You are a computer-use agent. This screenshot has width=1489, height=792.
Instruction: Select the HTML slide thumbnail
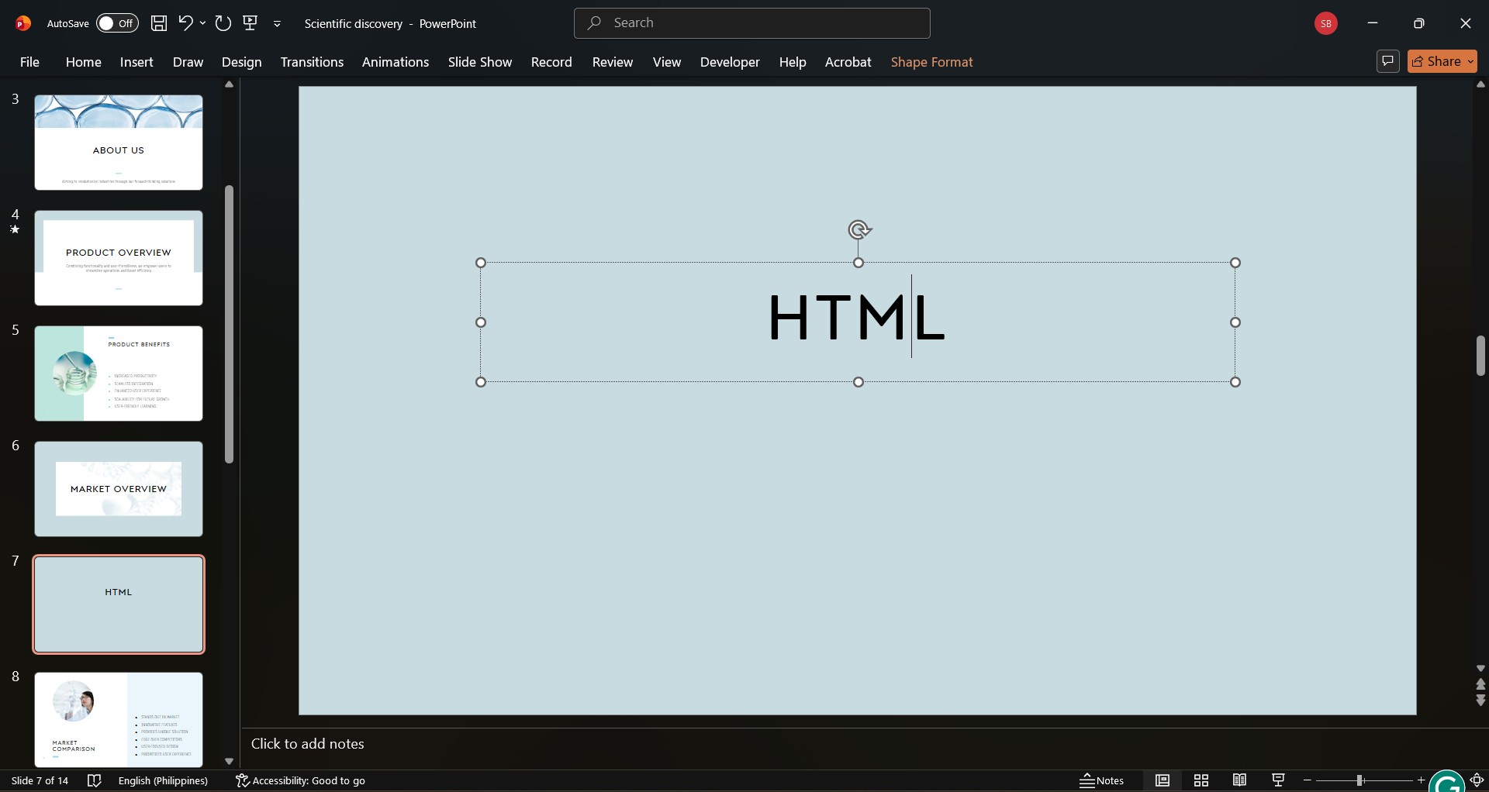[119, 604]
